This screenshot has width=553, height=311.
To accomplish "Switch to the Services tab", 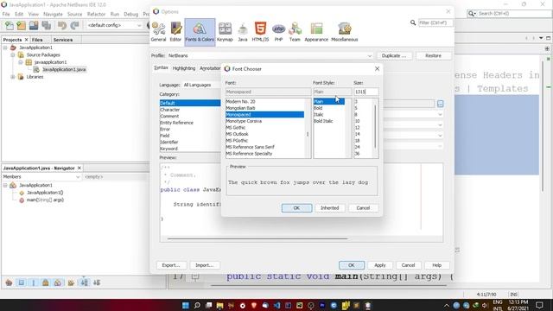I will pyautogui.click(x=63, y=40).
